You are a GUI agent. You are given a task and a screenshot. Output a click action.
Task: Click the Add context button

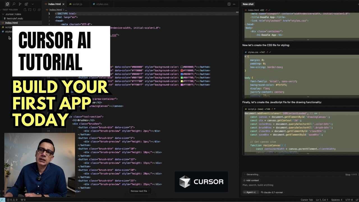(x=251, y=180)
